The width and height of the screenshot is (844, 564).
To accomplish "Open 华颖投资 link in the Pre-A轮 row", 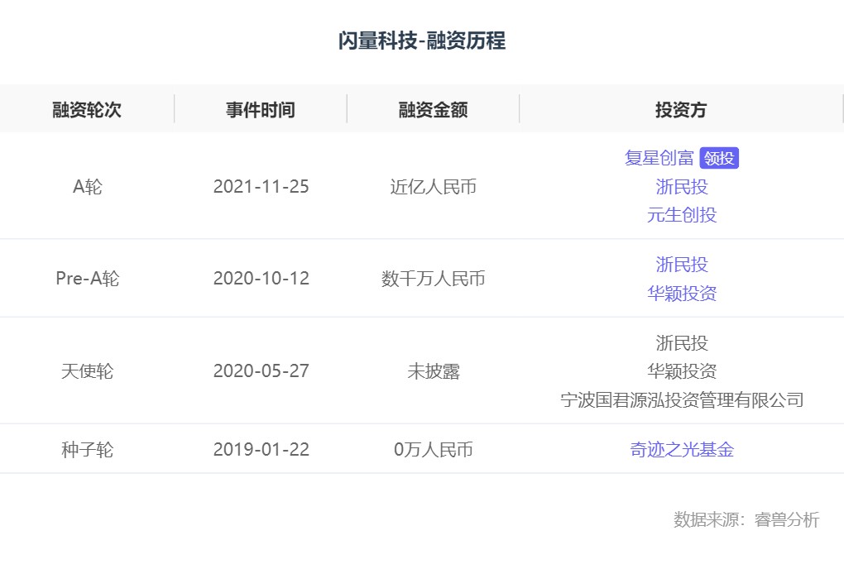I will click(682, 294).
